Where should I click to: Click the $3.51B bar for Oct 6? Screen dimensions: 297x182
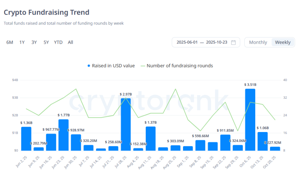point(250,120)
